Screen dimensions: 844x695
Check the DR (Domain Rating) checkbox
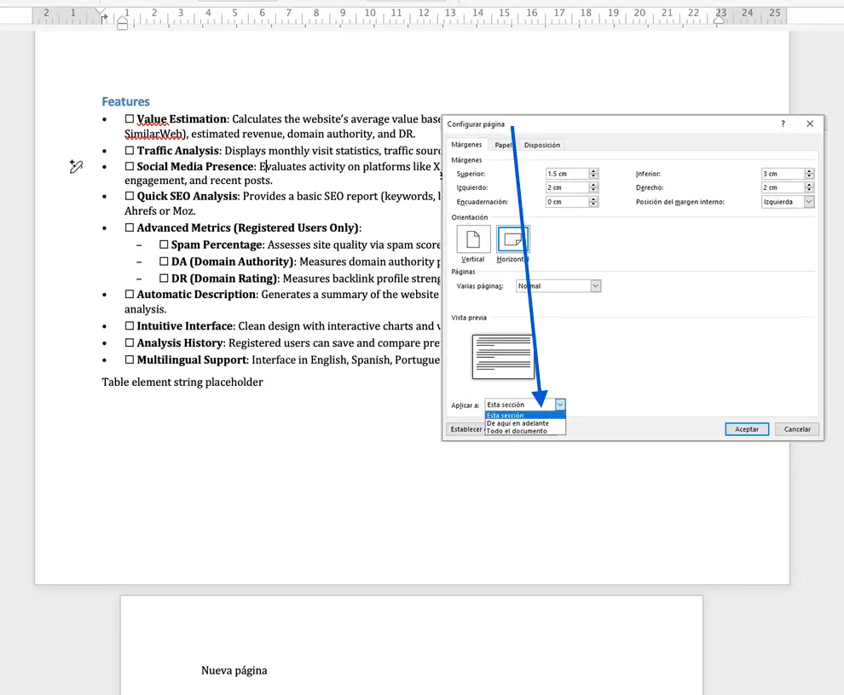tap(164, 279)
